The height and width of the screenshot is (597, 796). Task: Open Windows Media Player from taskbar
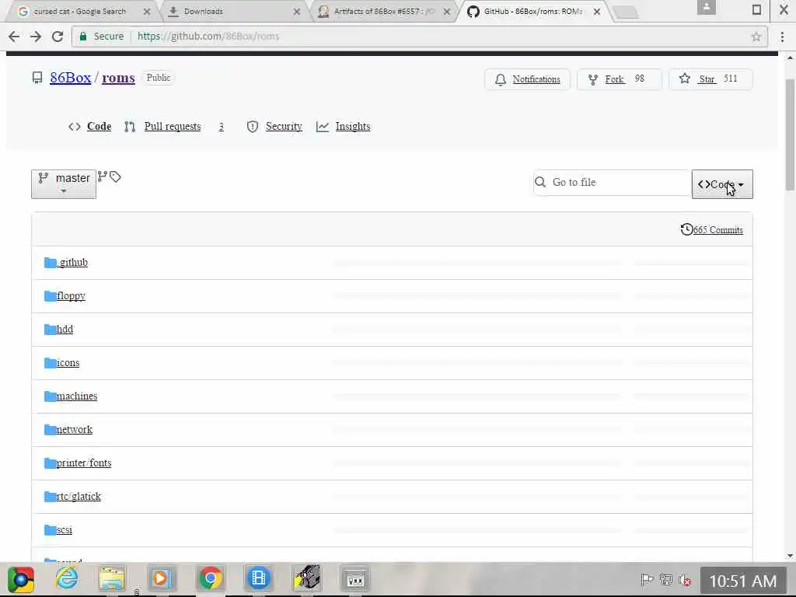pyautogui.click(x=161, y=578)
